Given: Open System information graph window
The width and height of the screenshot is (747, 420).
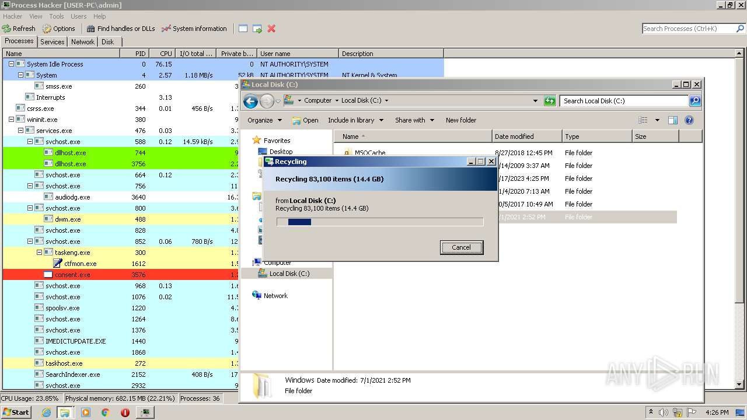Looking at the screenshot, I should tap(194, 29).
